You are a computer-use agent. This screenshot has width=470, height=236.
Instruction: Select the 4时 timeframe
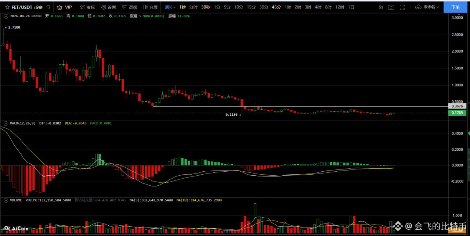coord(318,7)
